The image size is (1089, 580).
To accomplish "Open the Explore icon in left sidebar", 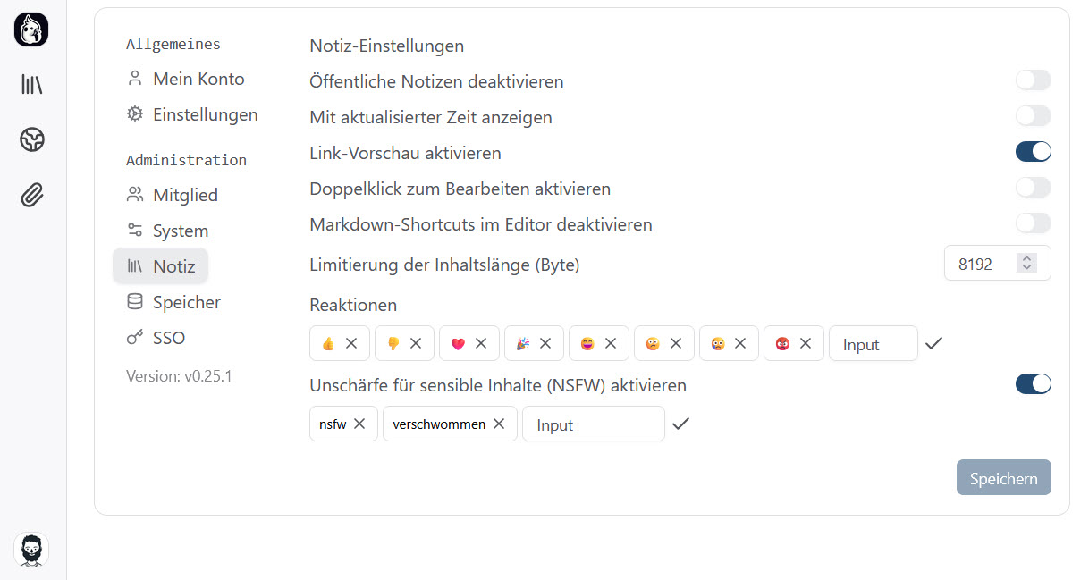I will coord(32,139).
